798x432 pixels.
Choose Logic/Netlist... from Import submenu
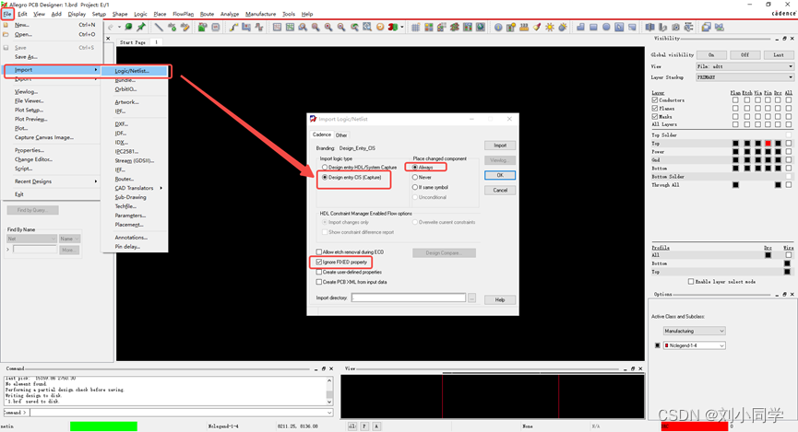(132, 71)
